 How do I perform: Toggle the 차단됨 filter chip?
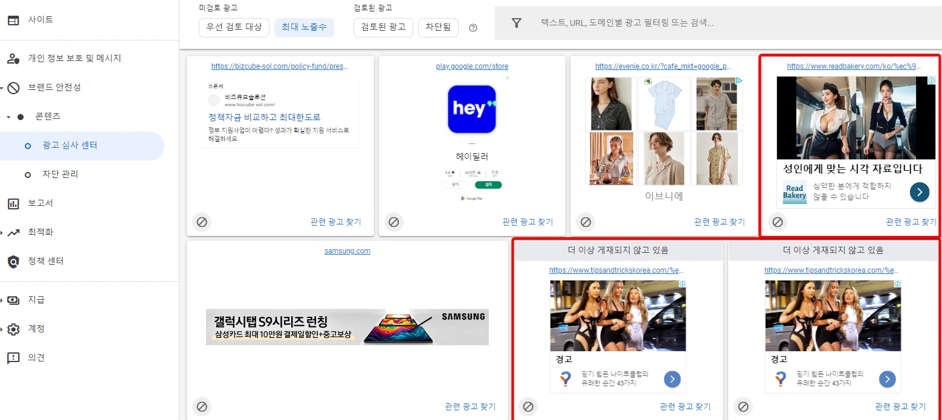click(438, 27)
